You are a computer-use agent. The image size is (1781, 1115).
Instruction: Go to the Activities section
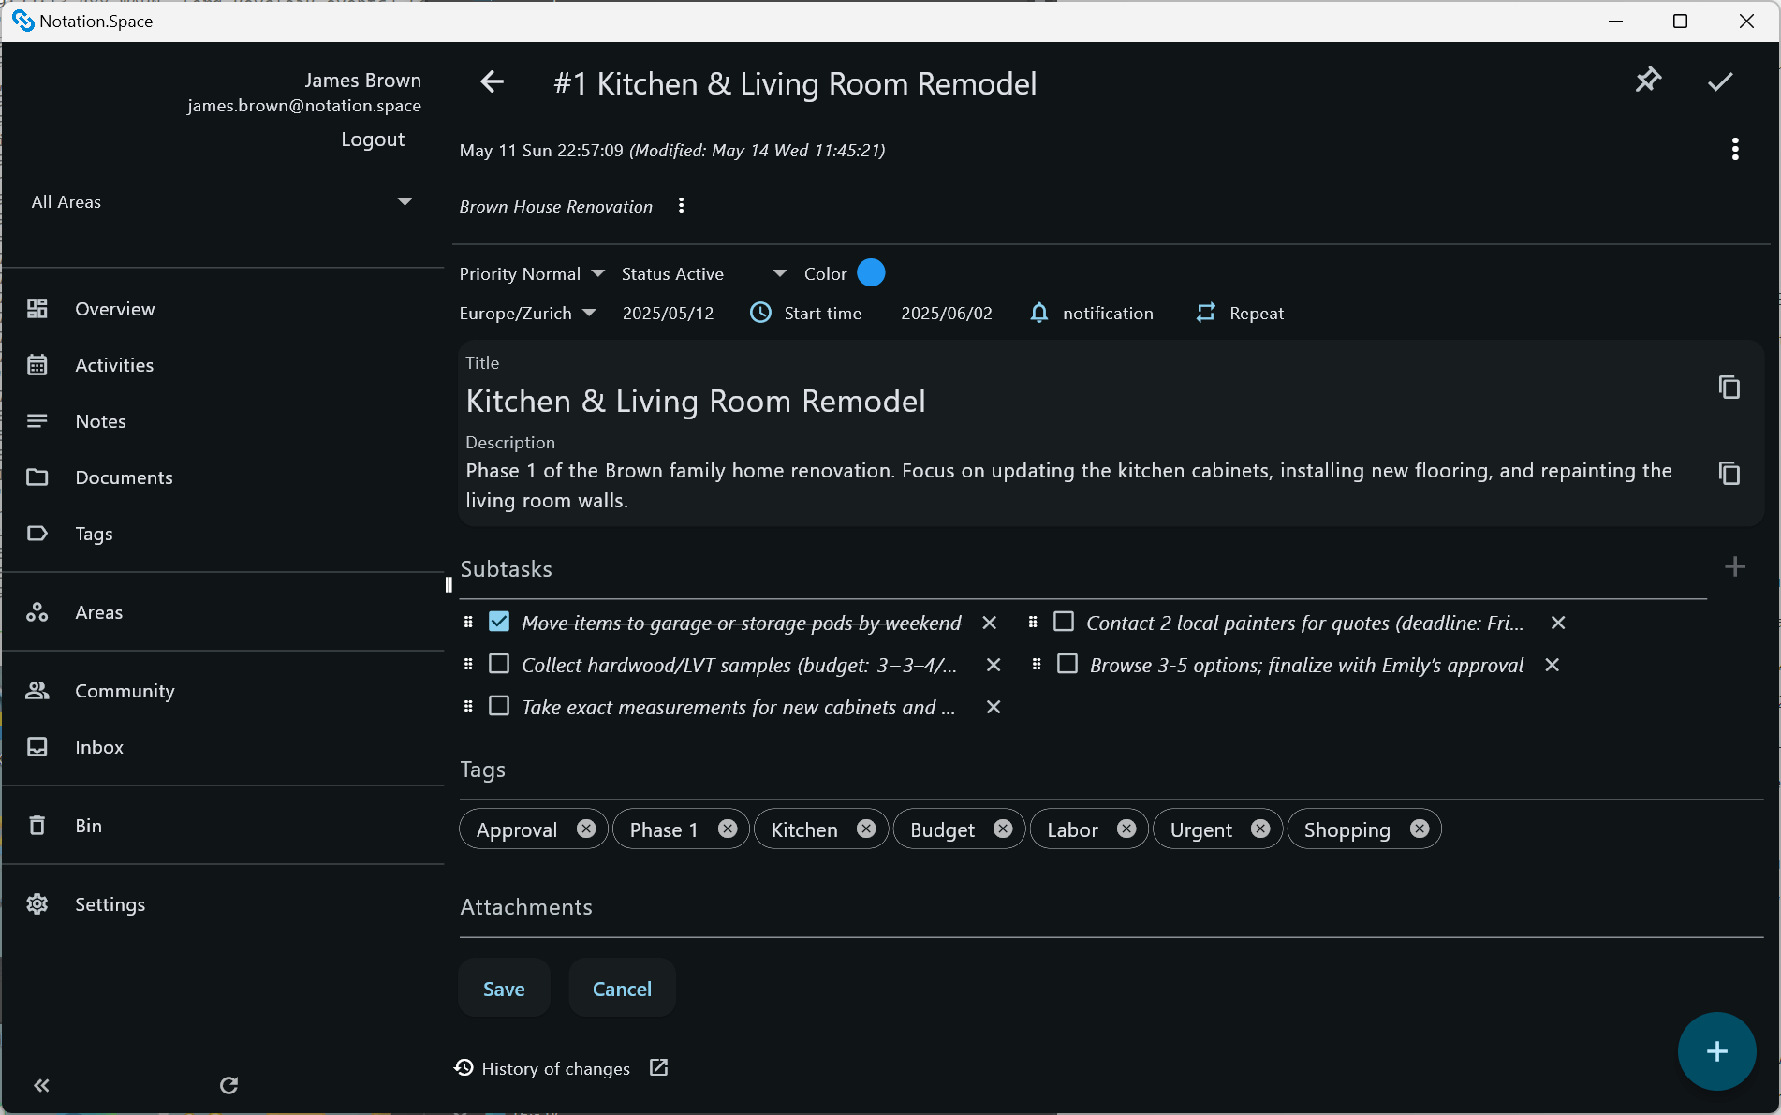(114, 364)
